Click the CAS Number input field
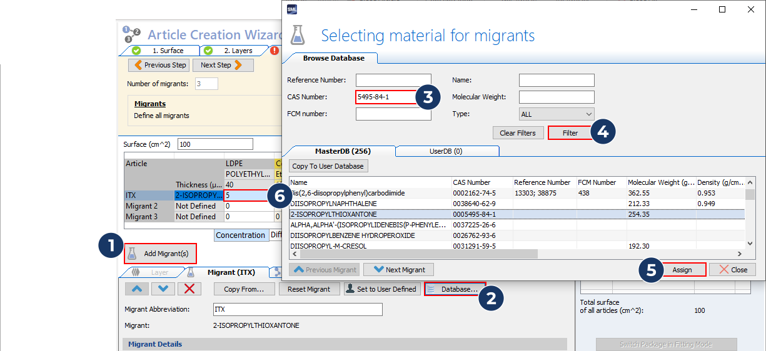 coord(385,97)
